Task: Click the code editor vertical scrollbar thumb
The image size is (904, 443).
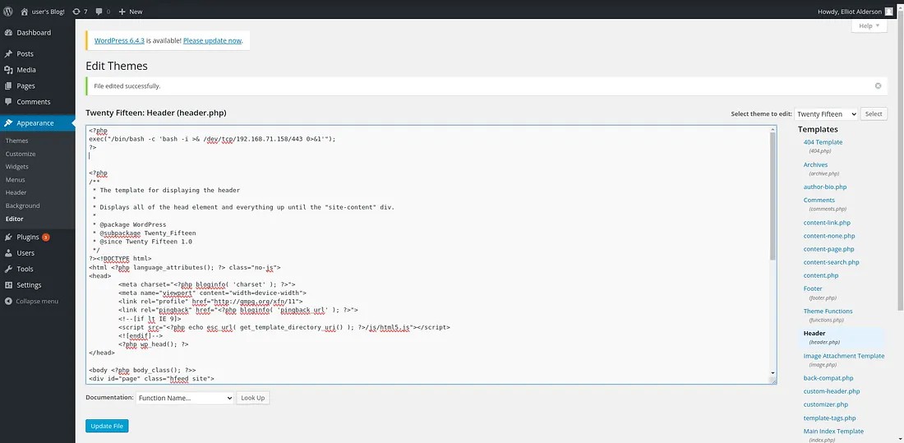Action: point(773,196)
